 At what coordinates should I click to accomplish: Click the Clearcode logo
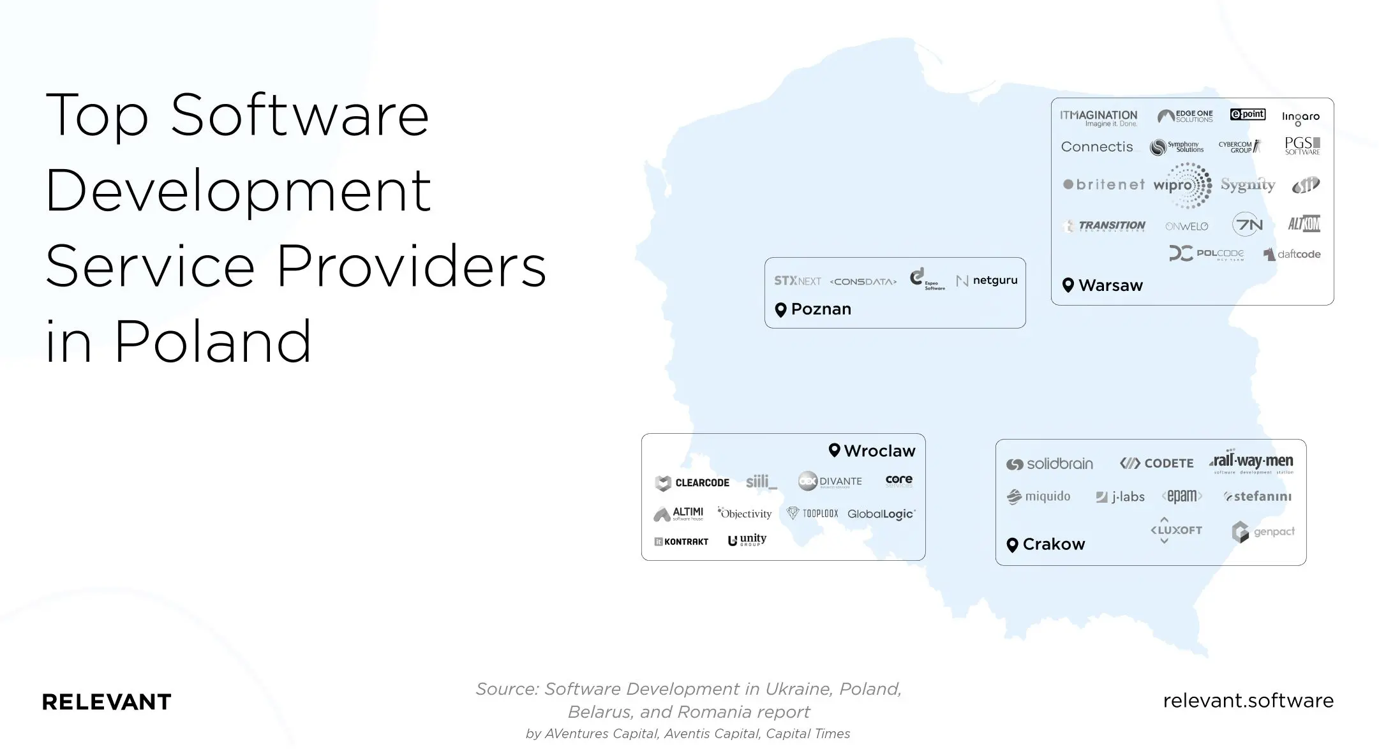point(692,483)
